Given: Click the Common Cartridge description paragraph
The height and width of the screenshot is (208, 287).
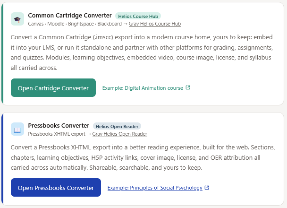Looking at the screenshot, I should (142, 52).
